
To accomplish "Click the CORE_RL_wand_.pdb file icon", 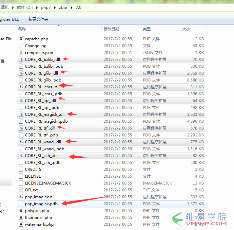I will click(21, 149).
